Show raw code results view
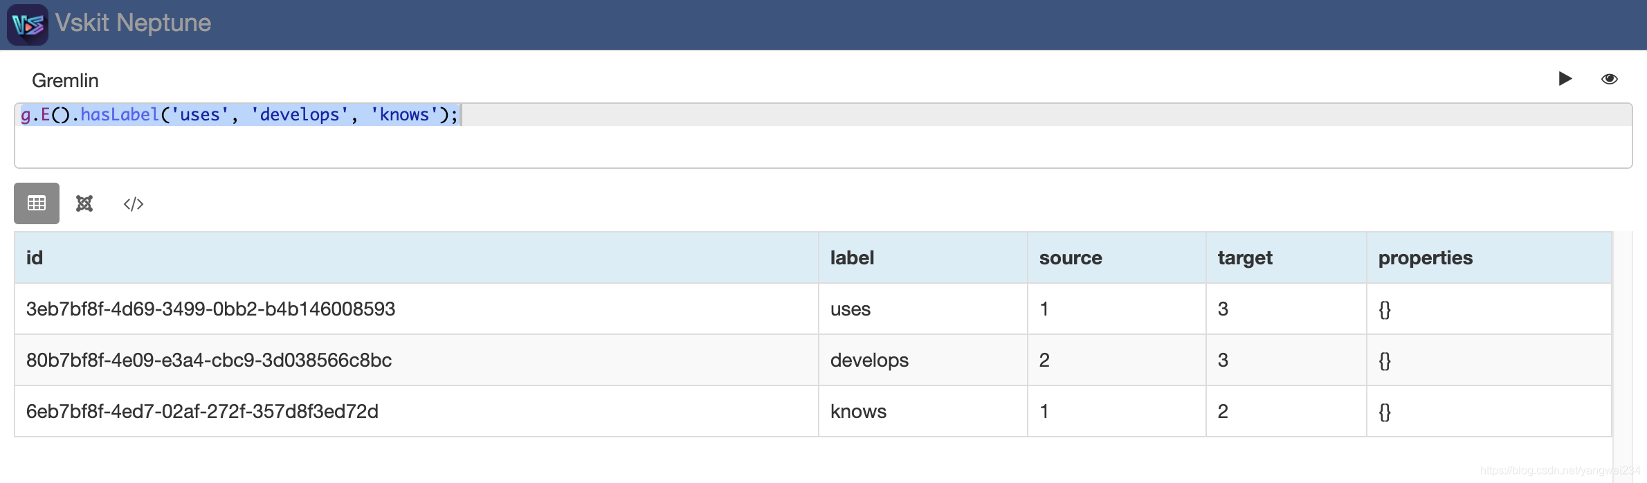Image resolution: width=1647 pixels, height=483 pixels. click(x=134, y=203)
